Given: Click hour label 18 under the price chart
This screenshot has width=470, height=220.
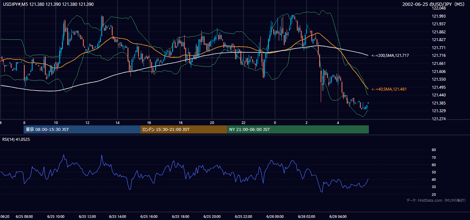Looking at the screenshot, I should (181, 122).
